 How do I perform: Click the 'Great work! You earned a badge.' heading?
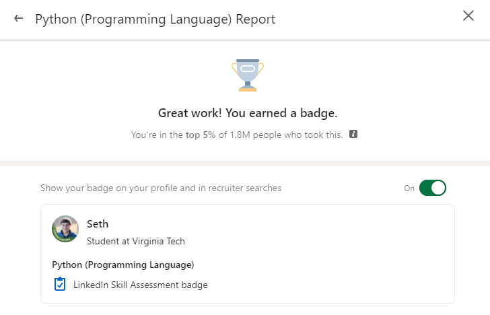tap(248, 113)
